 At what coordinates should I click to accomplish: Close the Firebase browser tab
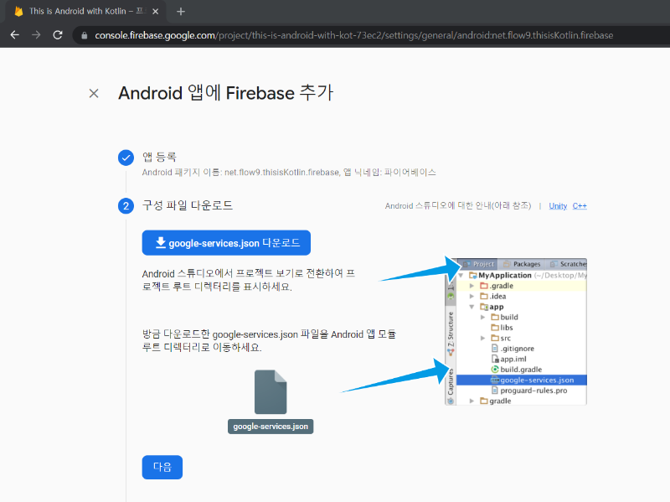[x=156, y=12]
